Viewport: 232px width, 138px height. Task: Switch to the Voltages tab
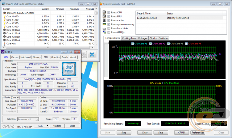142,38
